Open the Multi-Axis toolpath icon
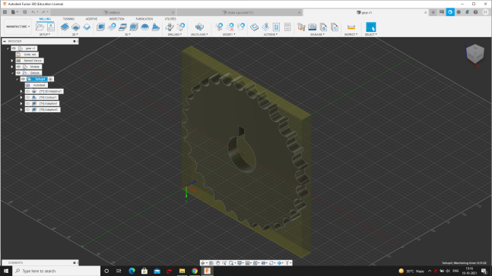The image size is (492, 276). (x=199, y=27)
